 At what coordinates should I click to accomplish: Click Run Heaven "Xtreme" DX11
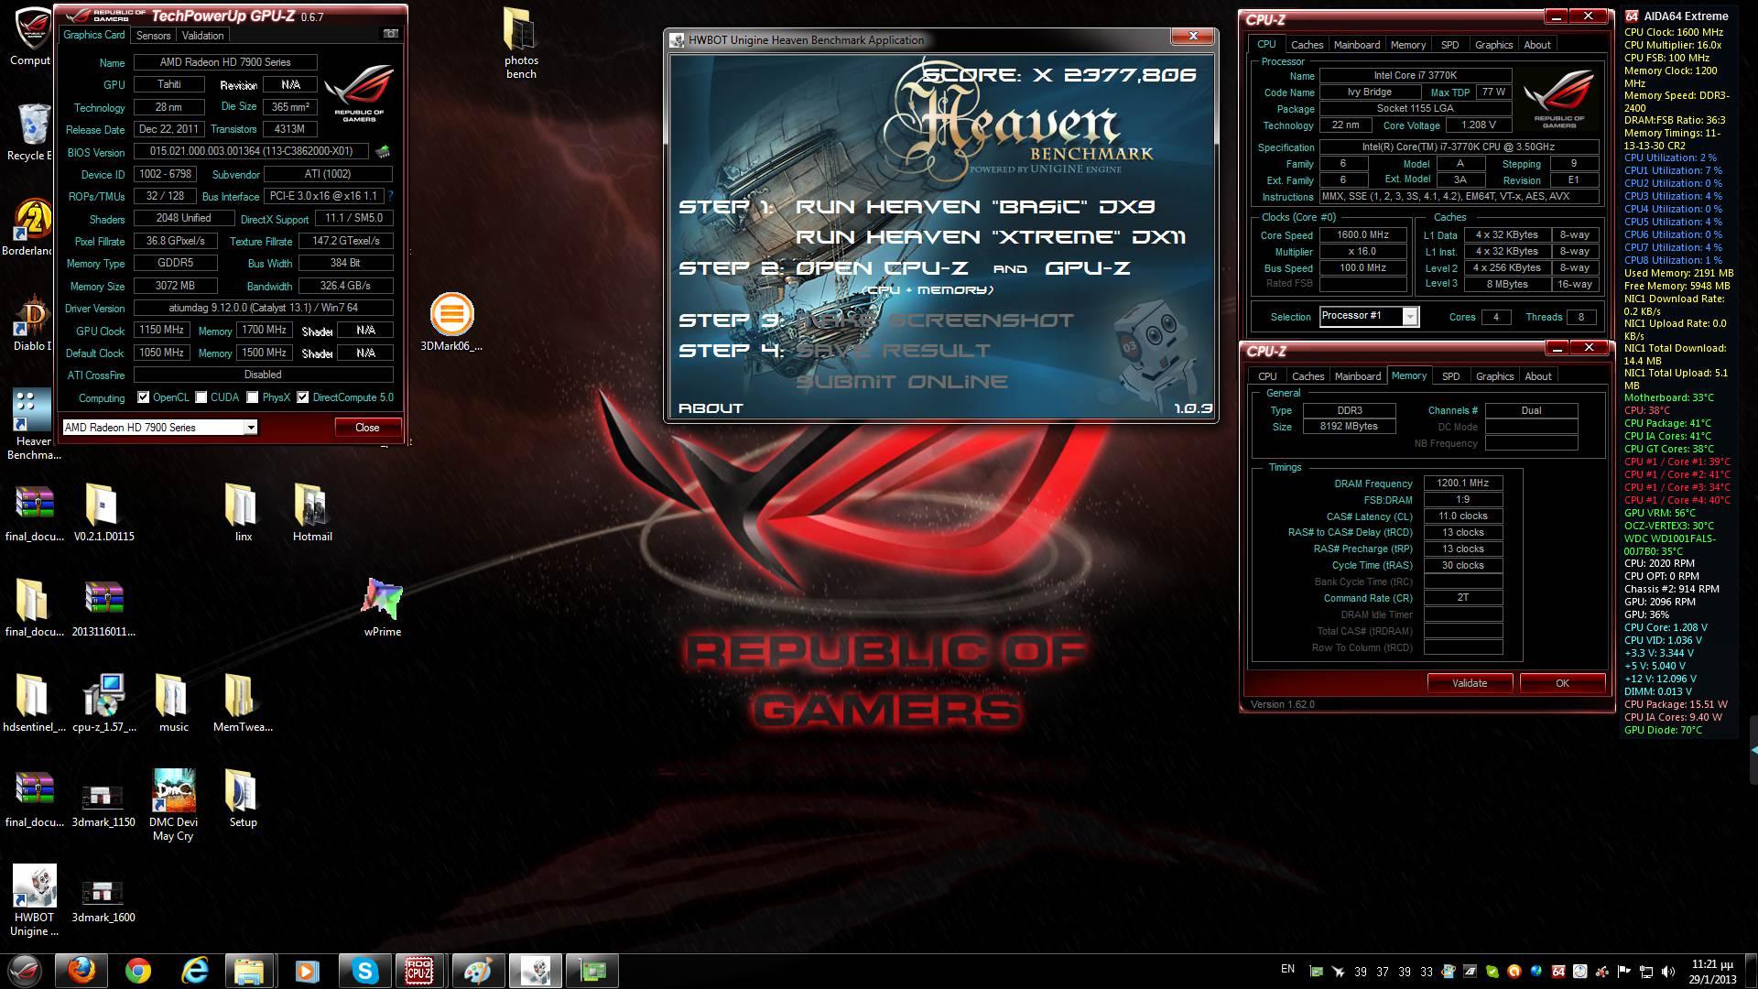tap(991, 237)
